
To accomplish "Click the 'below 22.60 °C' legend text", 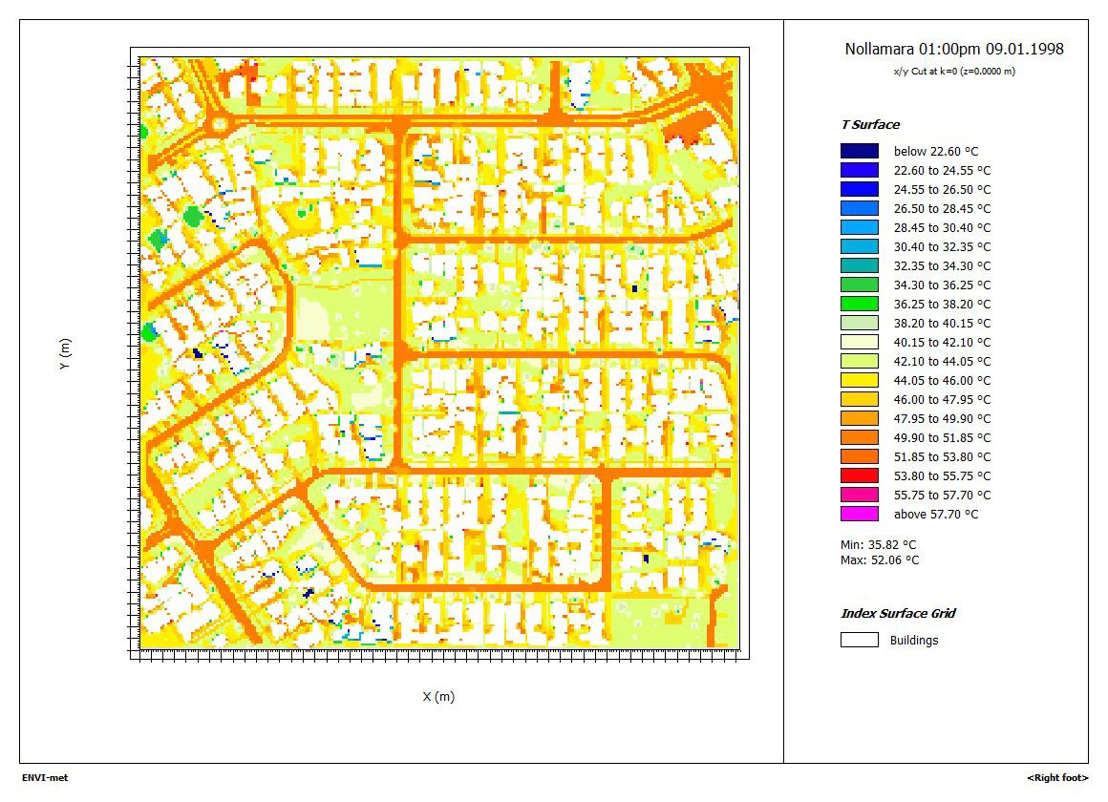I will coord(935,151).
